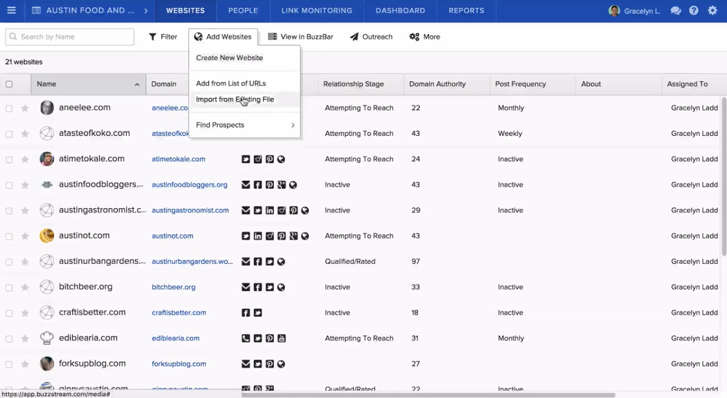Open the help question mark icon
The width and height of the screenshot is (727, 398).
coord(694,11)
